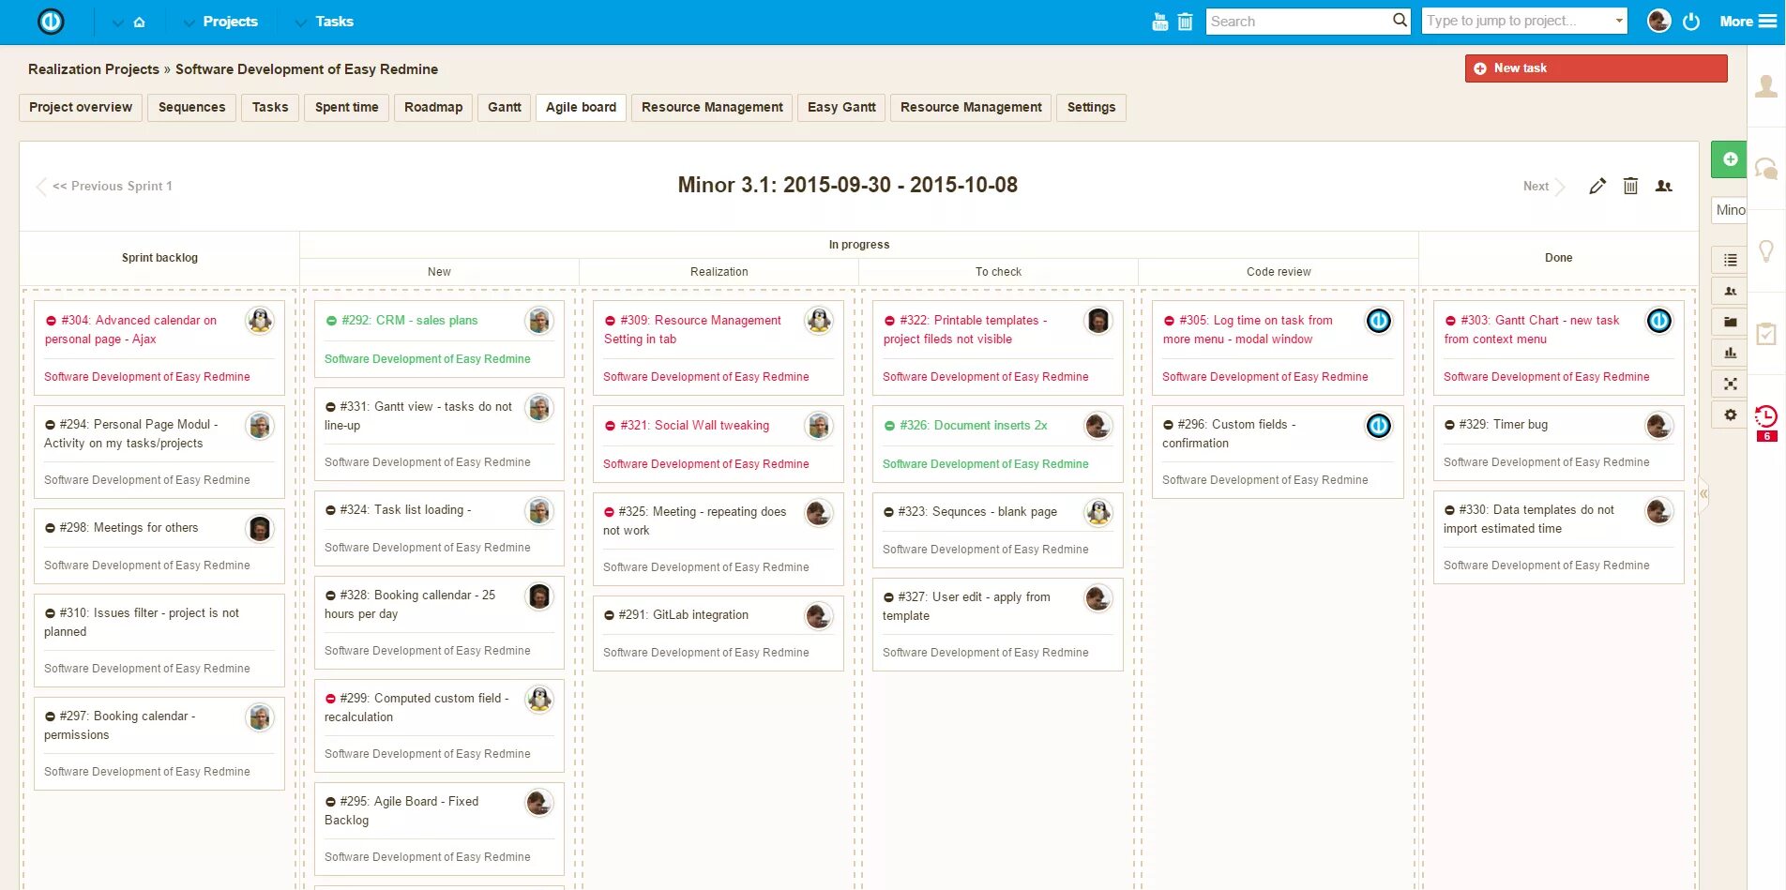Switch to Sequences tab

pyautogui.click(x=191, y=107)
